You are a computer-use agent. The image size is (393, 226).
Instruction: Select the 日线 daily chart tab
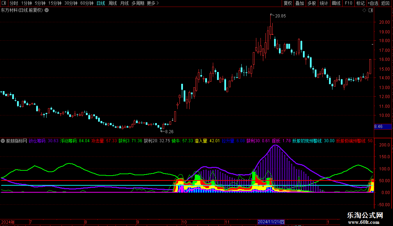[x=101, y=3]
